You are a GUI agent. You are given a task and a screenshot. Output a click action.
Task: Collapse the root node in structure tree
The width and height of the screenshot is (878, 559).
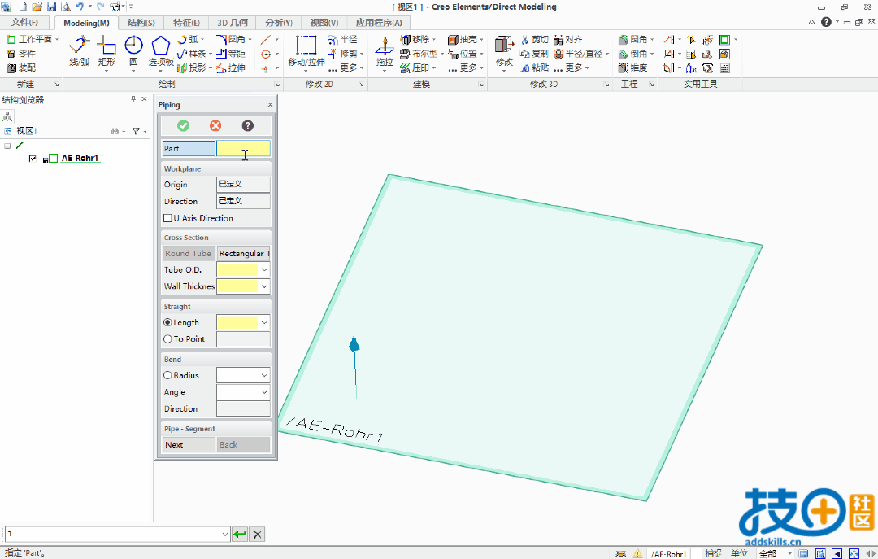[7, 146]
